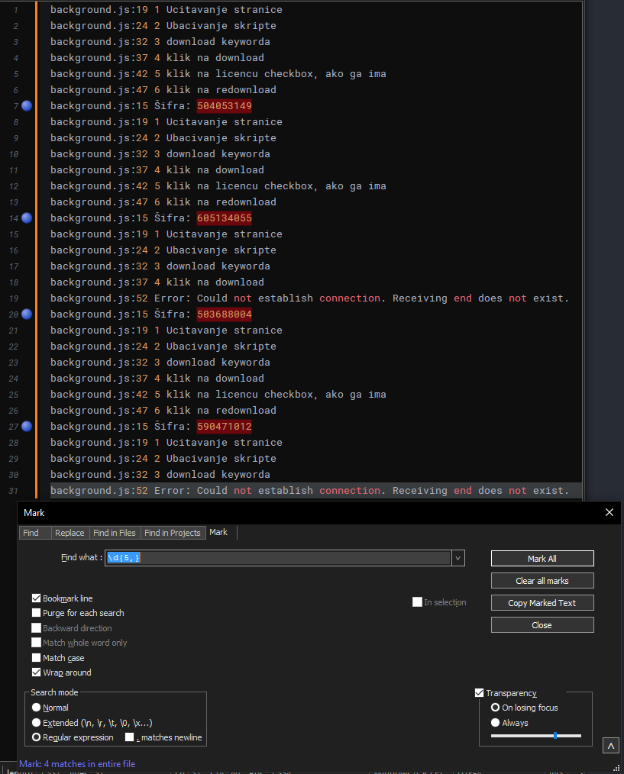Toggle the Transparency checkbox
The height and width of the screenshot is (774, 624).
(479, 693)
